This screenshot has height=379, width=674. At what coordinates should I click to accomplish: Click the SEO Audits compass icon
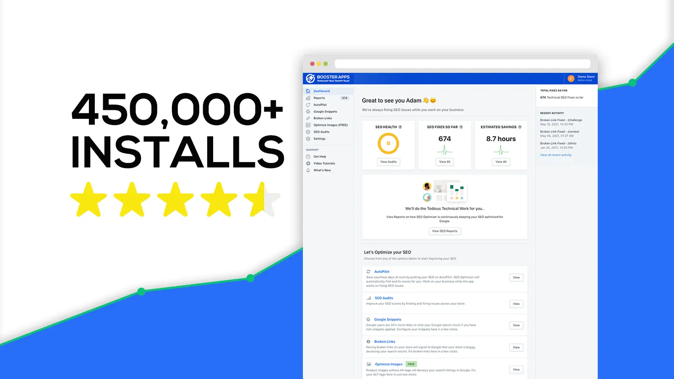pyautogui.click(x=308, y=132)
